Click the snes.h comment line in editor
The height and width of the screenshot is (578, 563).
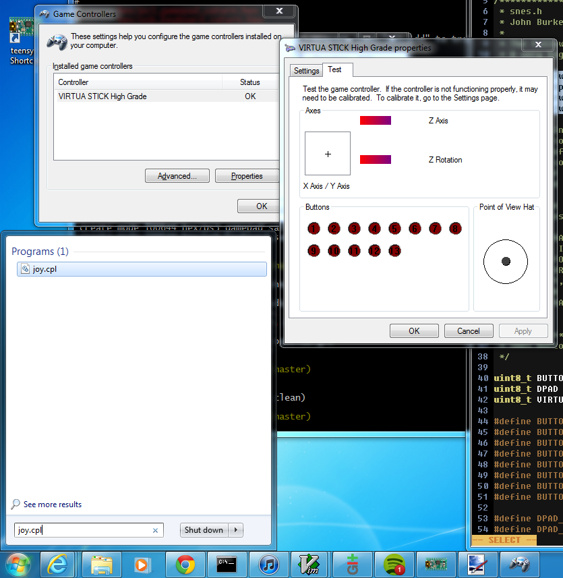(x=521, y=11)
